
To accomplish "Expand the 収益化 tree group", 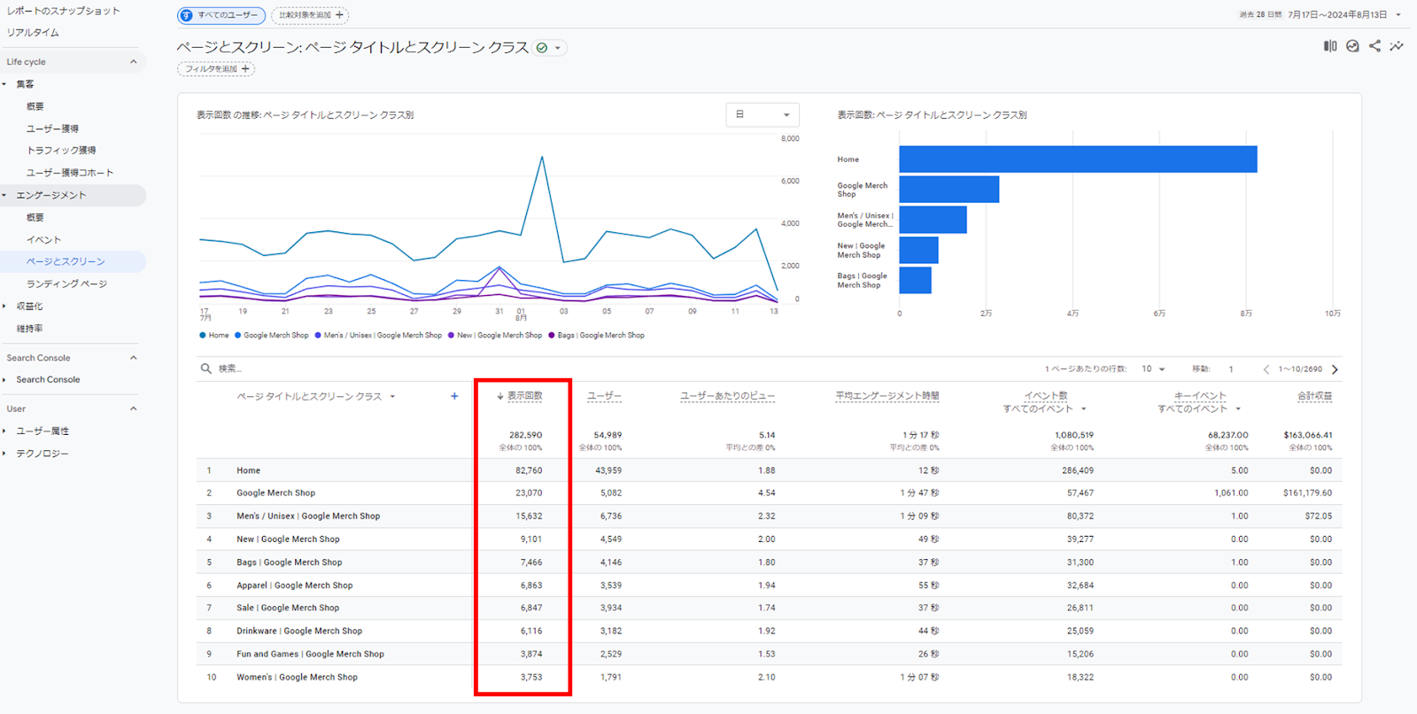I will pyautogui.click(x=4, y=307).
